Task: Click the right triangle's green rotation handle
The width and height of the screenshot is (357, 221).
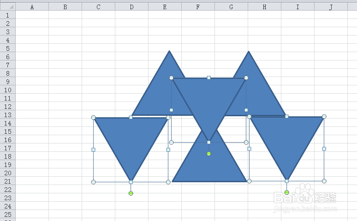Action: [x=286, y=192]
